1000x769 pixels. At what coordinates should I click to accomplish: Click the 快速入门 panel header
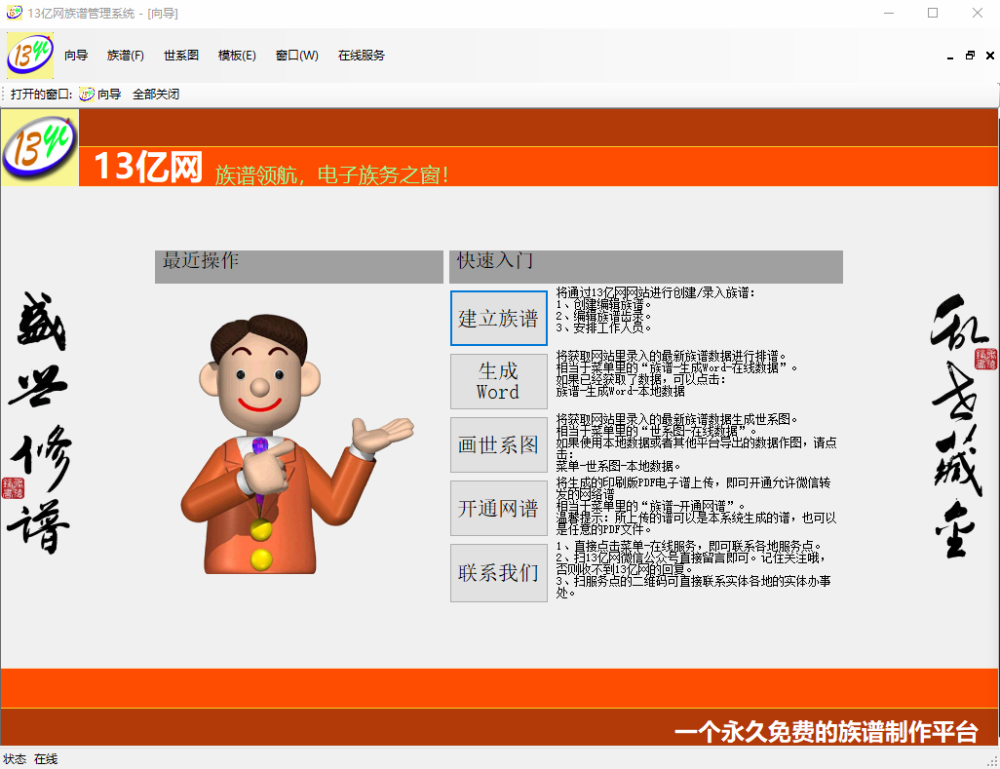[x=646, y=266]
